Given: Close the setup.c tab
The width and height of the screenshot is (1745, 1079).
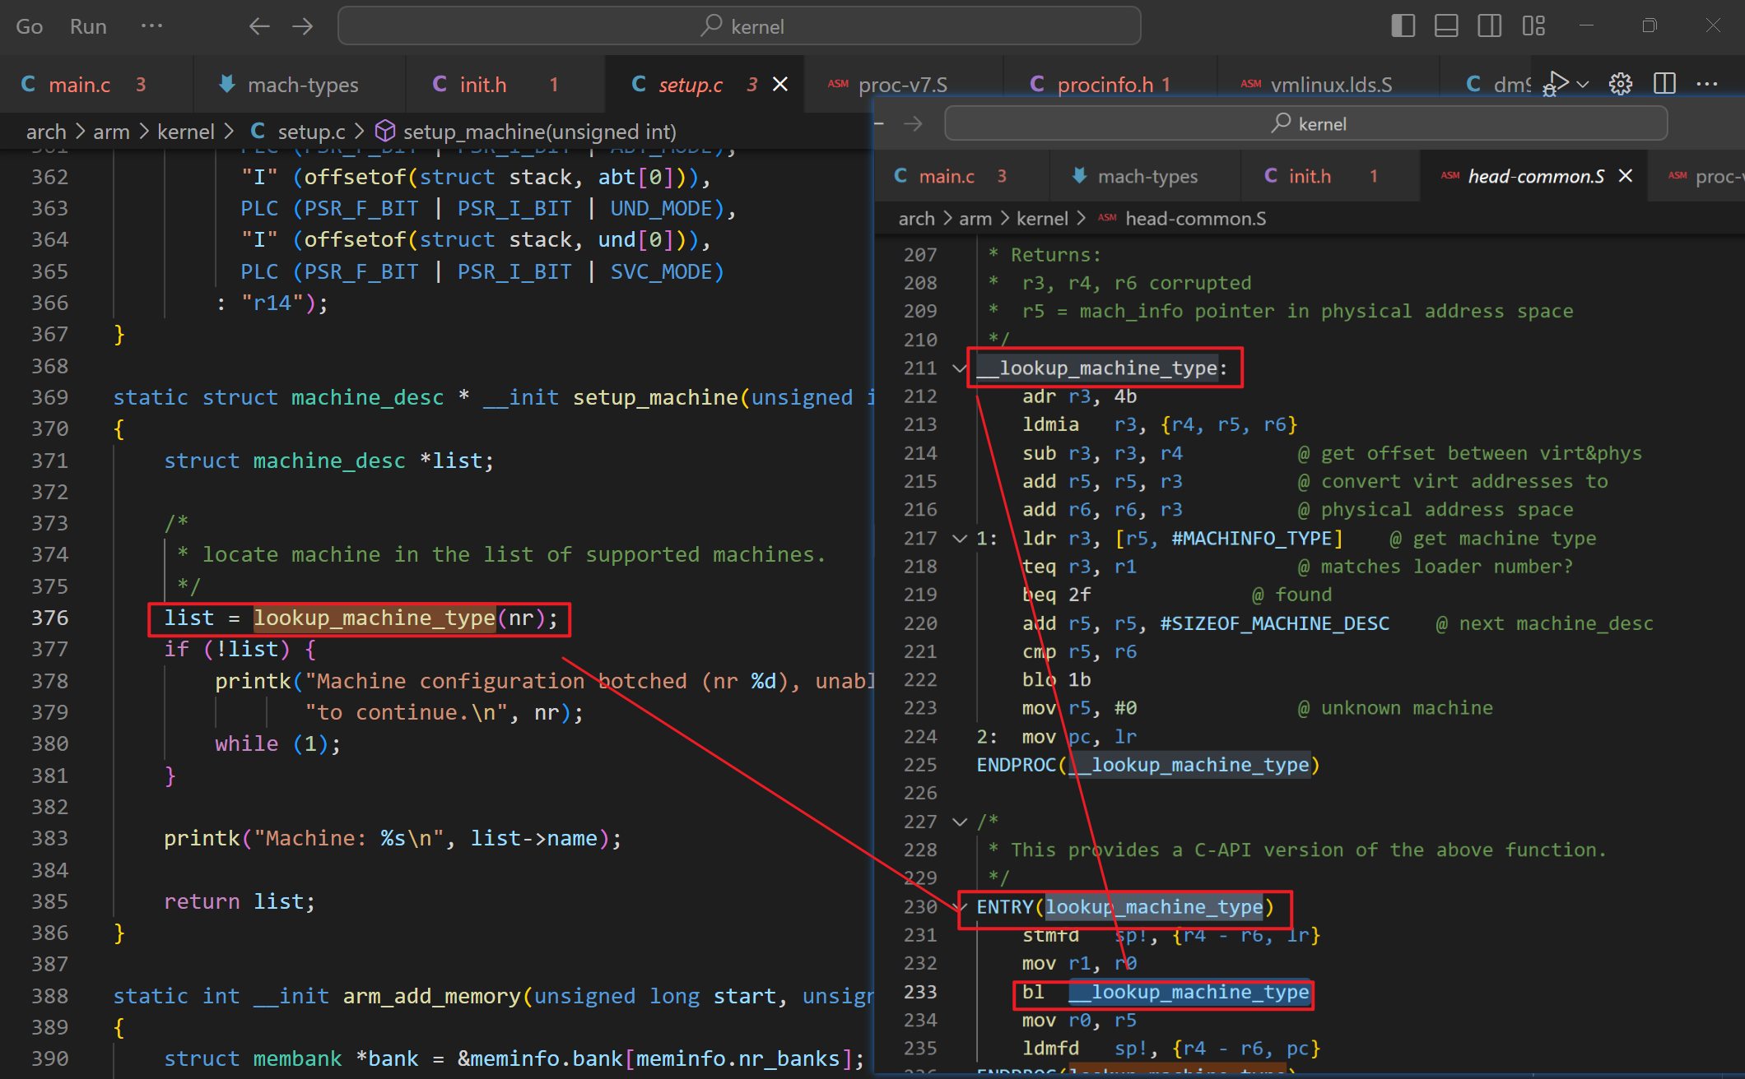Looking at the screenshot, I should (783, 84).
